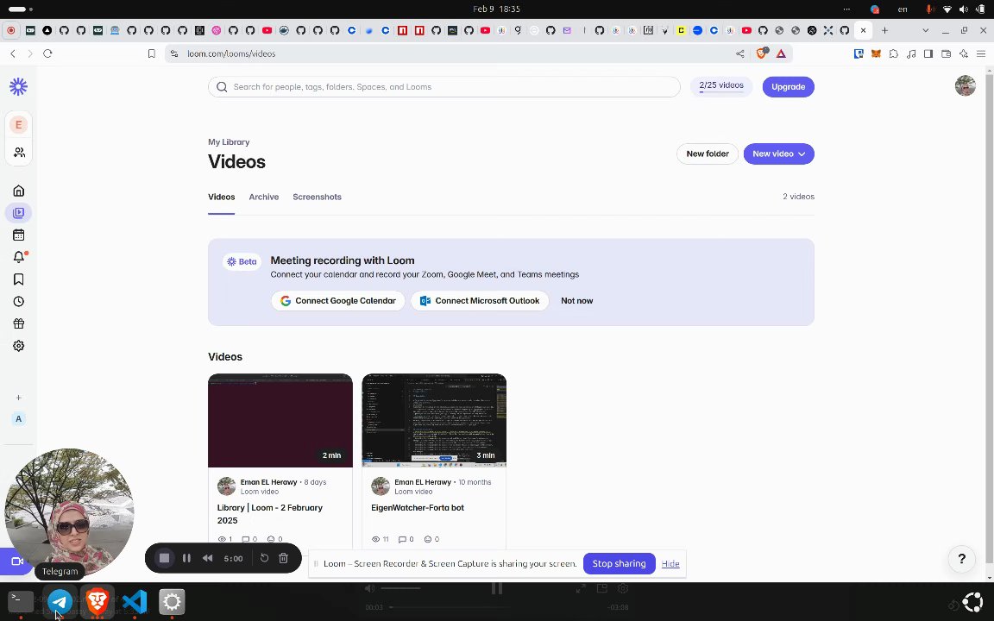Open system Settings from the dock
Image resolution: width=994 pixels, height=621 pixels.
tap(172, 601)
